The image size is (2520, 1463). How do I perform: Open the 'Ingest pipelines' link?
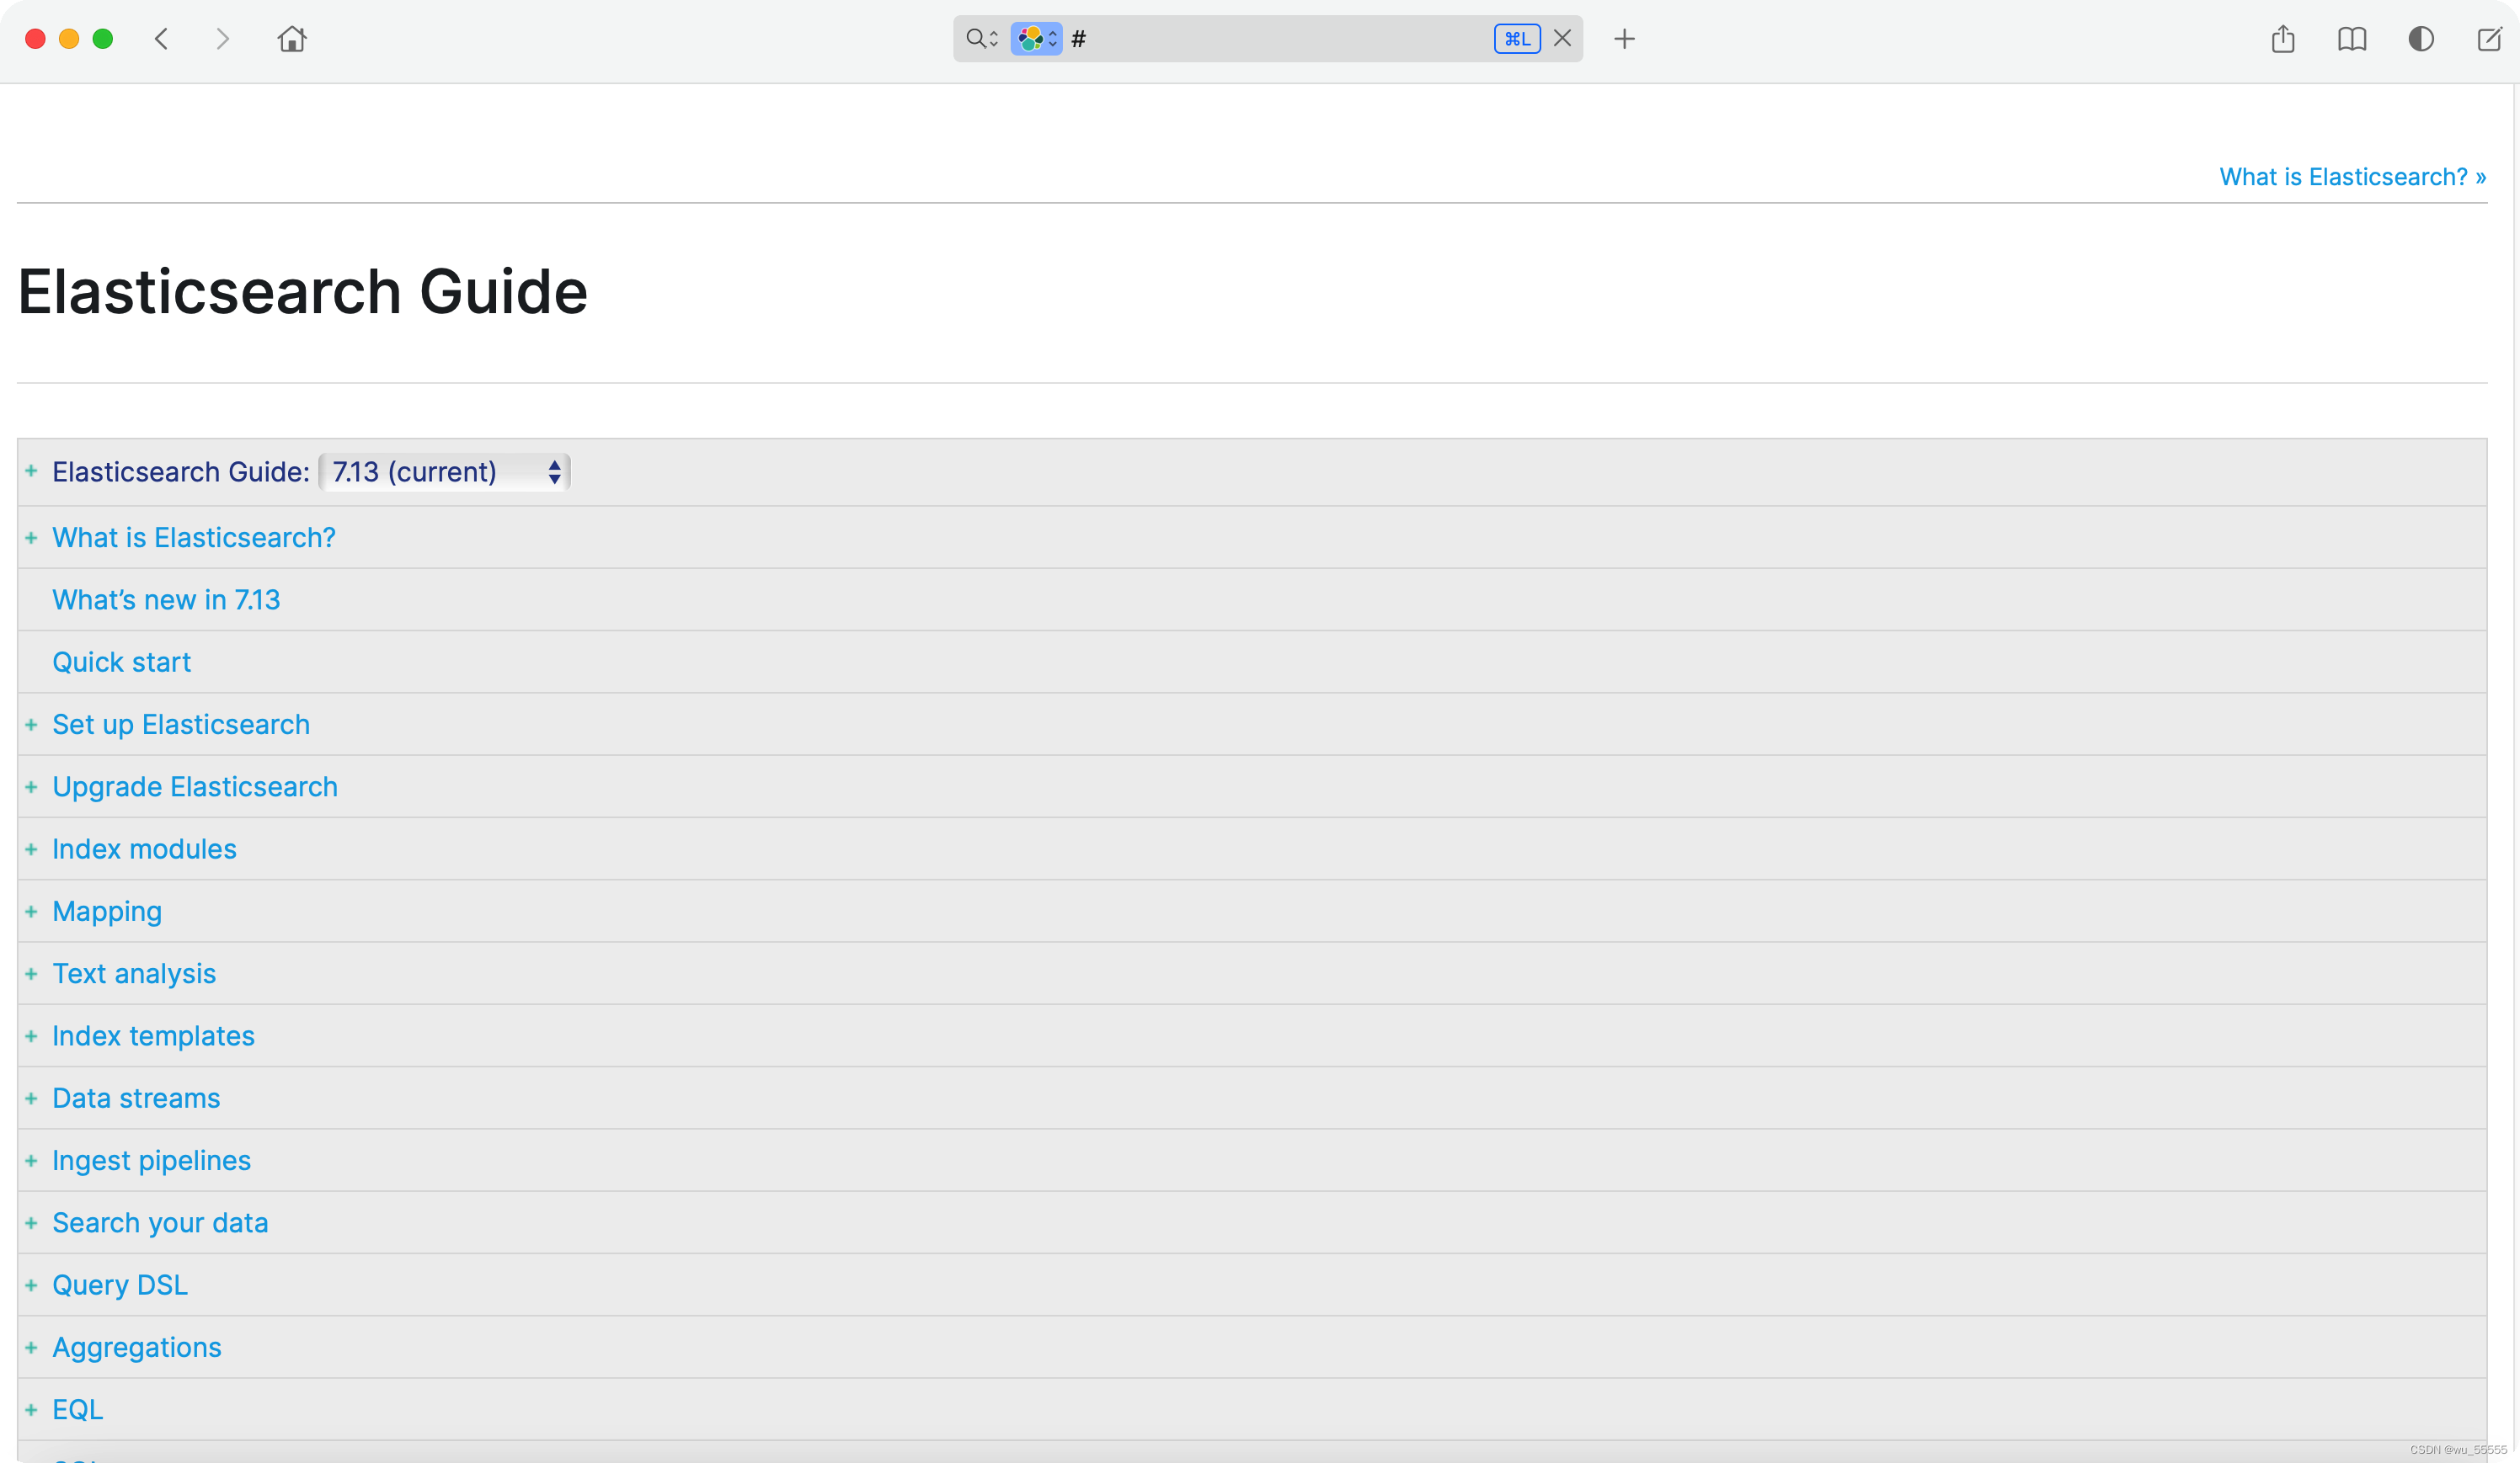pyautogui.click(x=151, y=1161)
